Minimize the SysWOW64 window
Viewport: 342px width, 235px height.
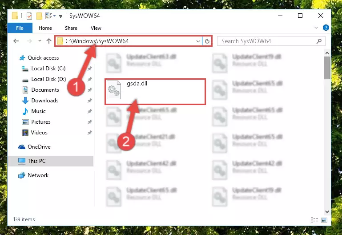point(280,16)
